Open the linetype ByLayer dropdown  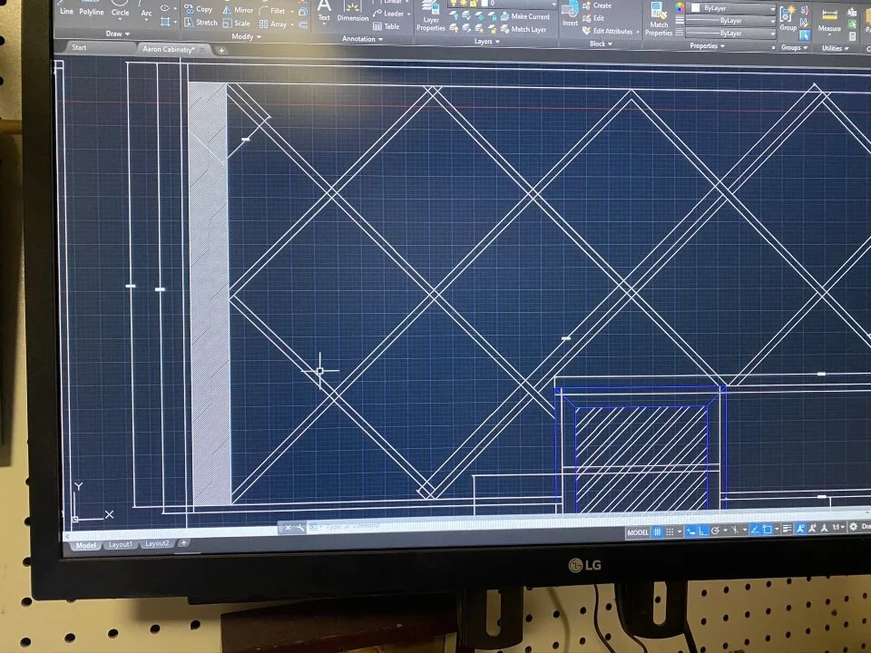tap(731, 34)
